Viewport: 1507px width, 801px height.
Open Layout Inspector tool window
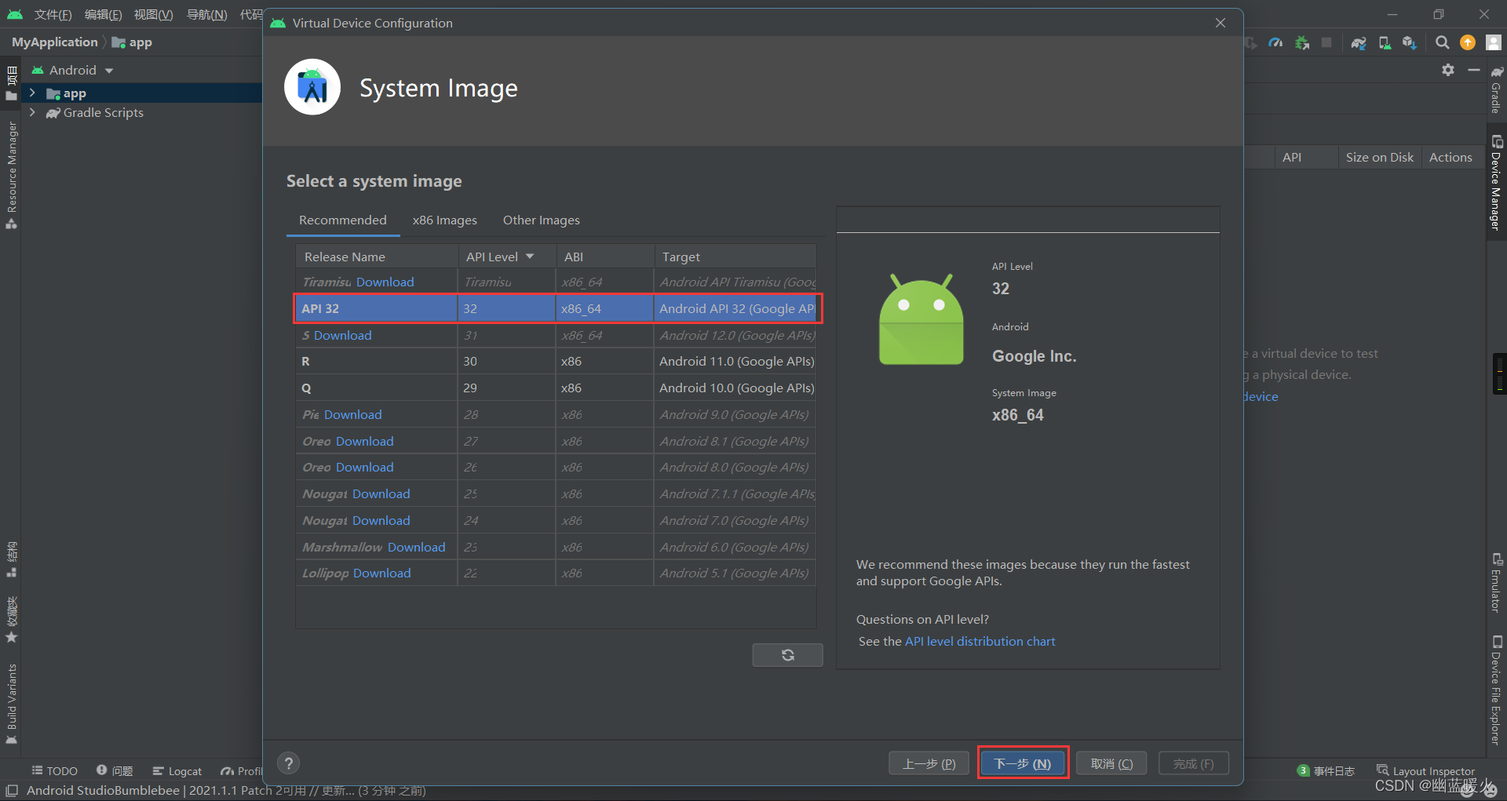pyautogui.click(x=1425, y=771)
